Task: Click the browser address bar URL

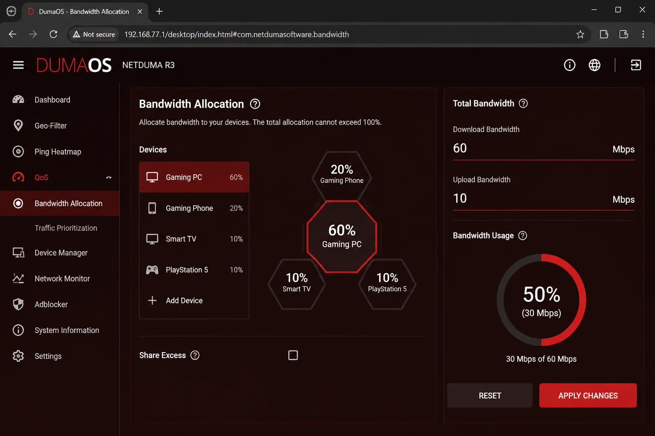Action: pos(237,34)
